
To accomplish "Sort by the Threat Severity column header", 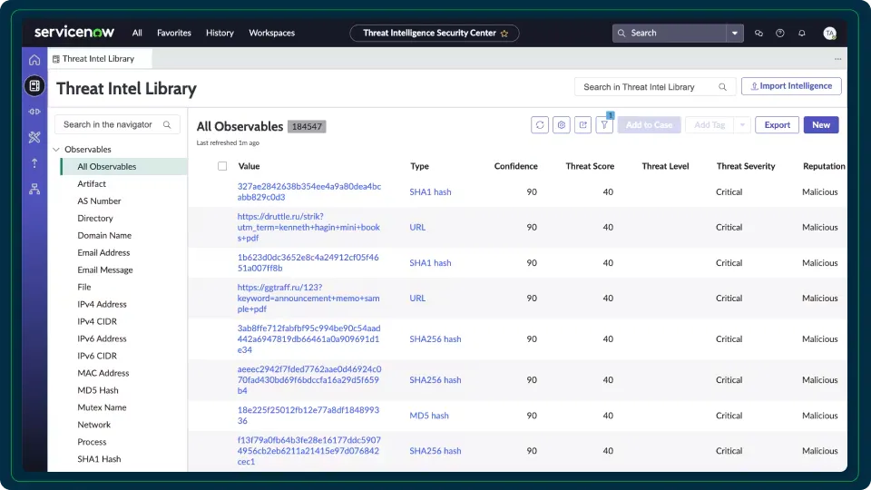I will pos(746,166).
